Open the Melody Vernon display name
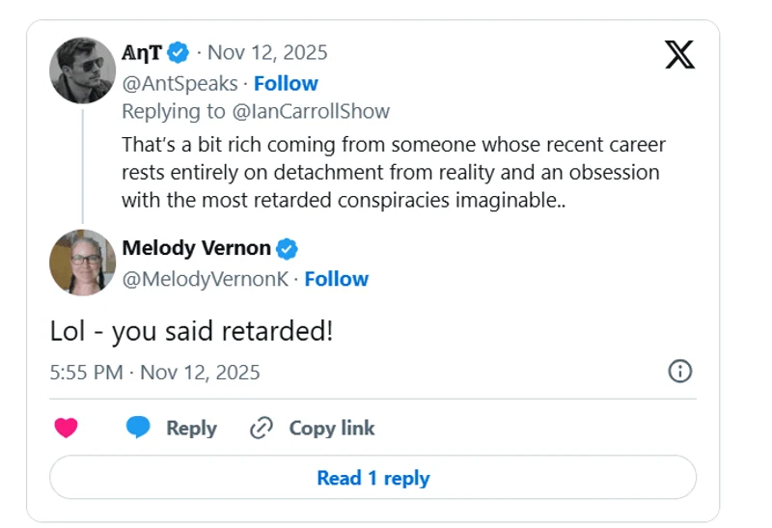The image size is (772, 528). 196,248
